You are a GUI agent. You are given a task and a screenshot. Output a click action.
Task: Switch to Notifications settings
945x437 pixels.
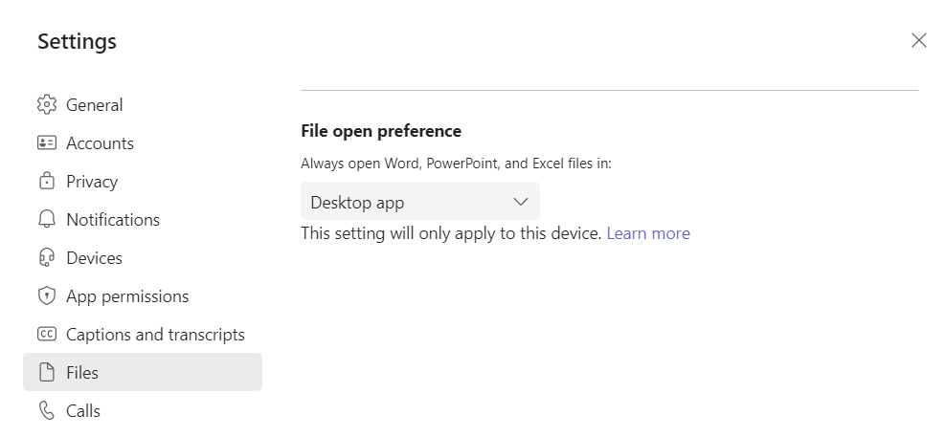coord(143,220)
